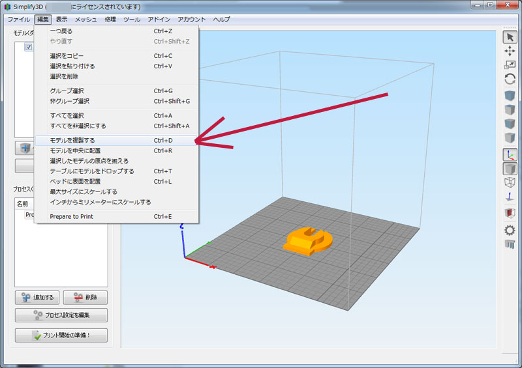Viewport: 522px width, 368px height.
Task: Choose ベッドに表面を配置 menu entry
Action: [117, 182]
